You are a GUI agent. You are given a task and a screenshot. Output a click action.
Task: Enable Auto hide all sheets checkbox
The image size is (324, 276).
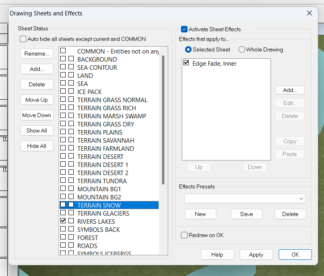point(23,39)
